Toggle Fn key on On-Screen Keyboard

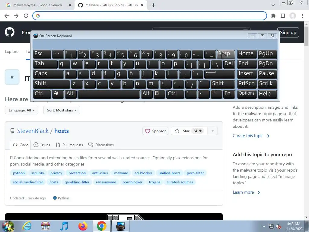229,94
